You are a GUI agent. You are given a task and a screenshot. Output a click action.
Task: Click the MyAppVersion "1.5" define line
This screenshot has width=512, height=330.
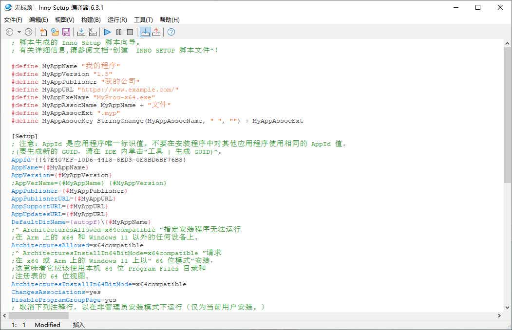click(x=62, y=74)
